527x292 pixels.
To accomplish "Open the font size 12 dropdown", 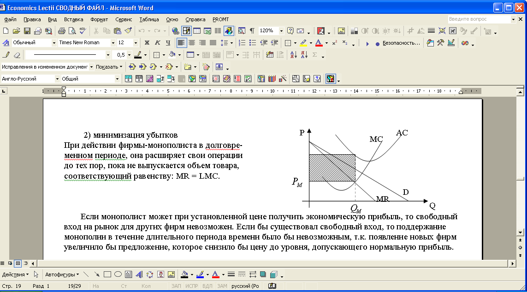I will [136, 43].
